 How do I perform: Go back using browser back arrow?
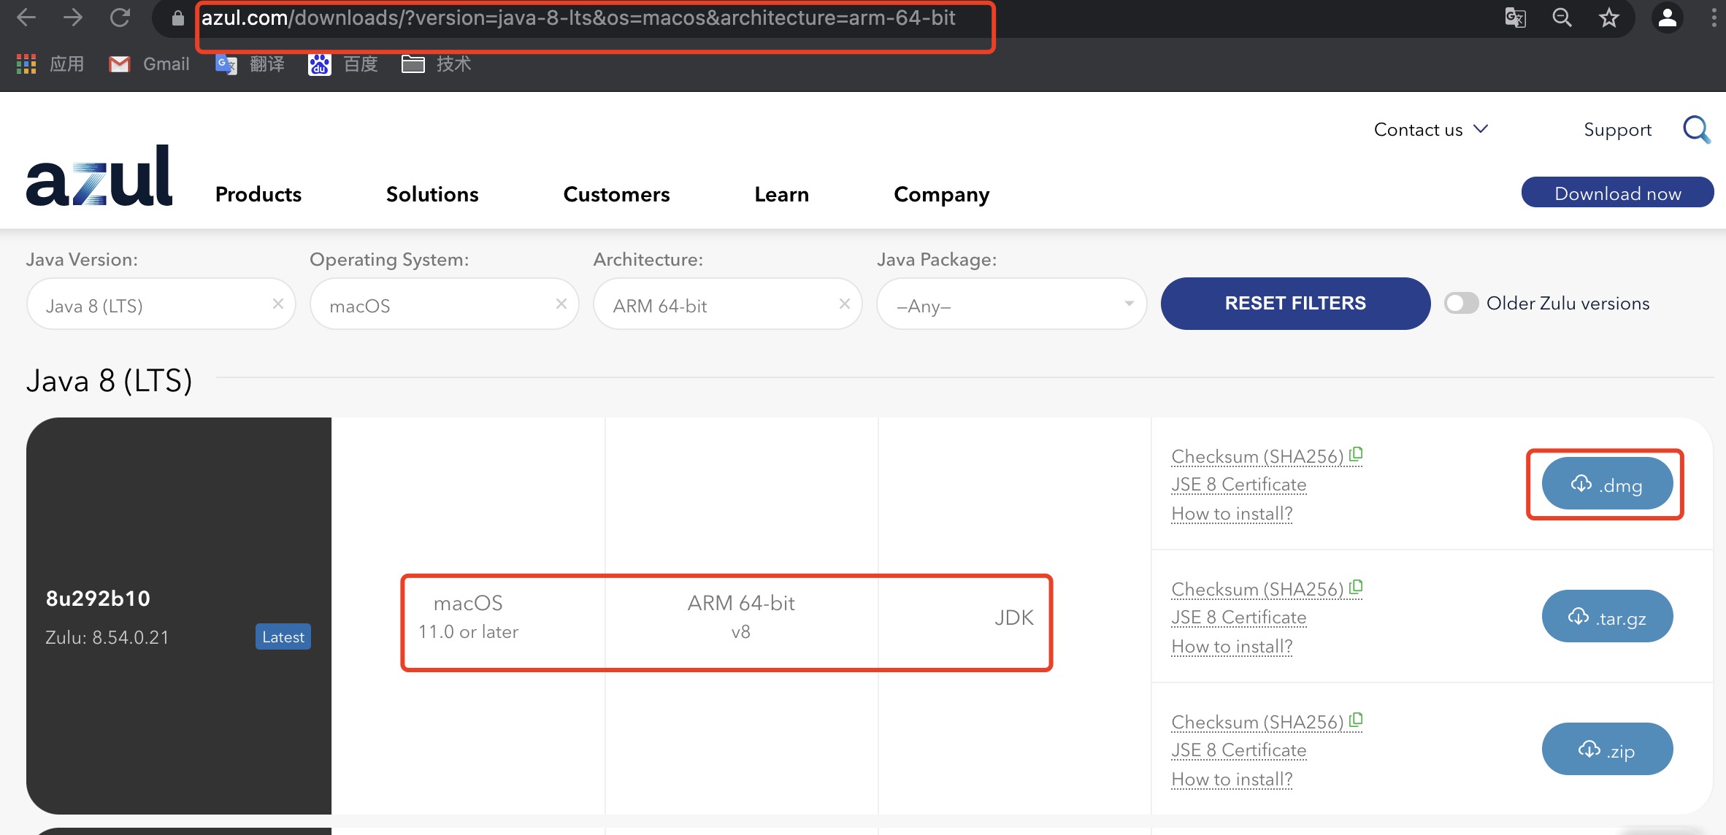[26, 18]
